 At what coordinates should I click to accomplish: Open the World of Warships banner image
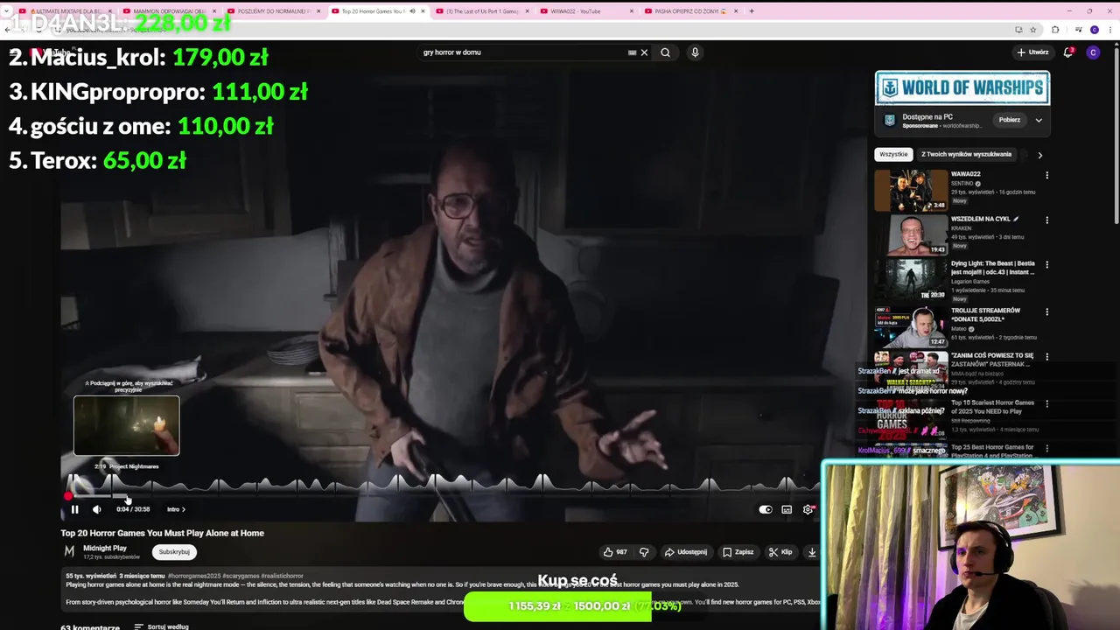(962, 87)
